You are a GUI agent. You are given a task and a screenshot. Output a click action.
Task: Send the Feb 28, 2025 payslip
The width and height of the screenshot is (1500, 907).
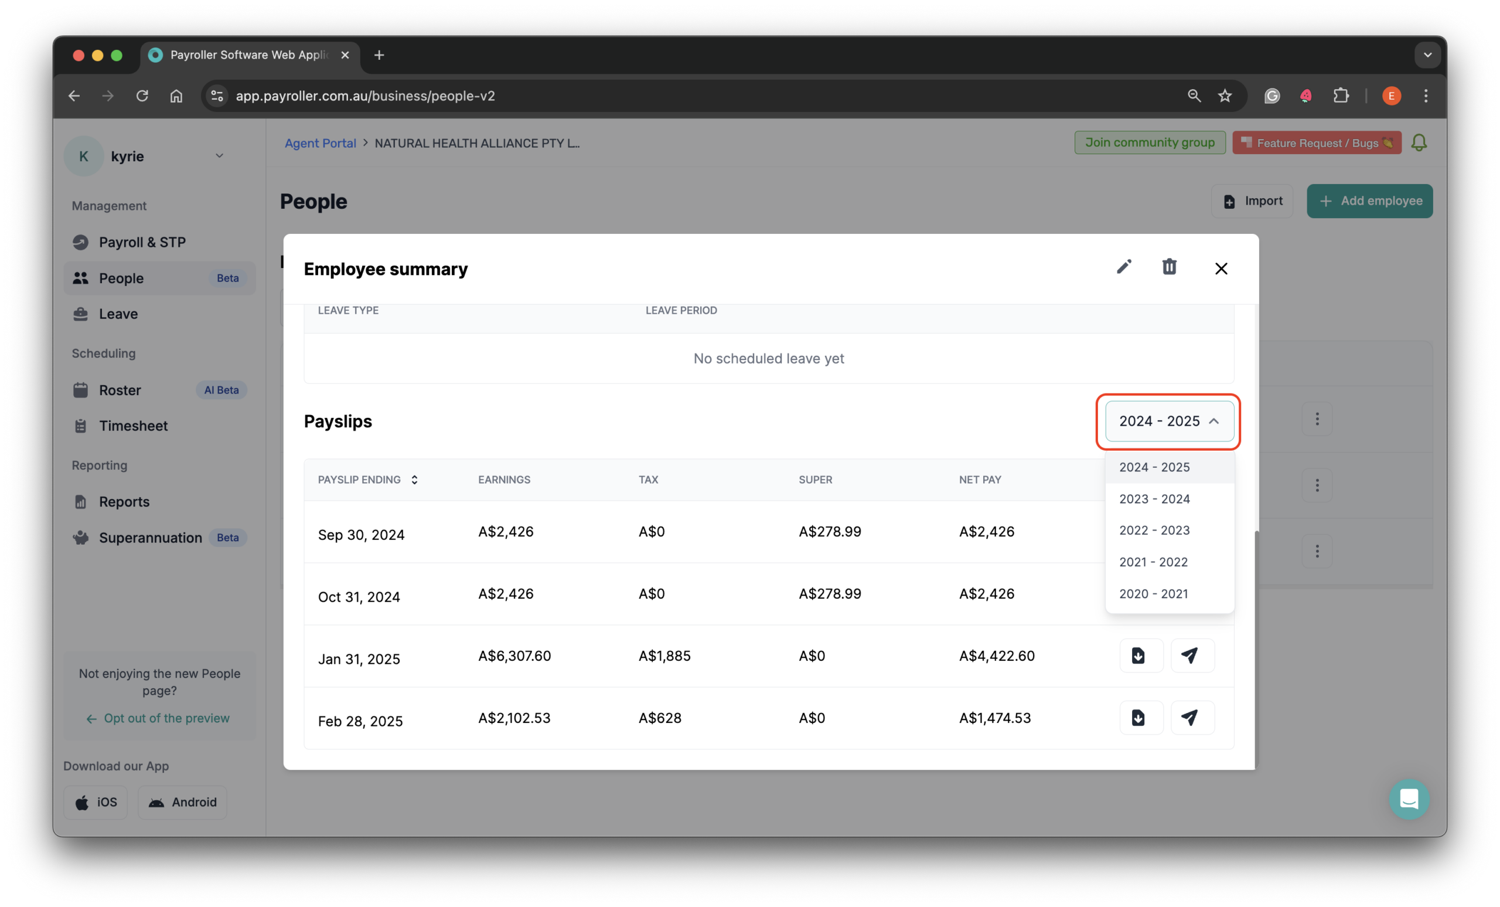click(1191, 718)
